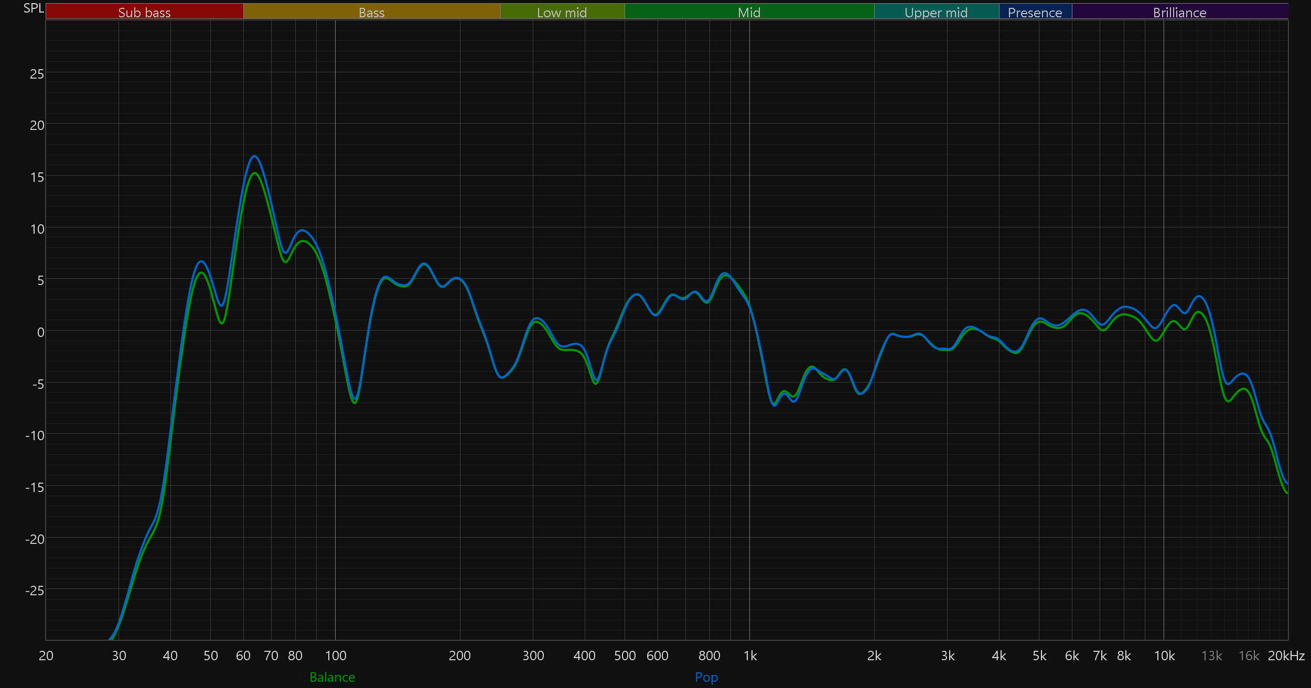Click the 500 Hz axis label
The width and height of the screenshot is (1311, 688).
pos(625,656)
